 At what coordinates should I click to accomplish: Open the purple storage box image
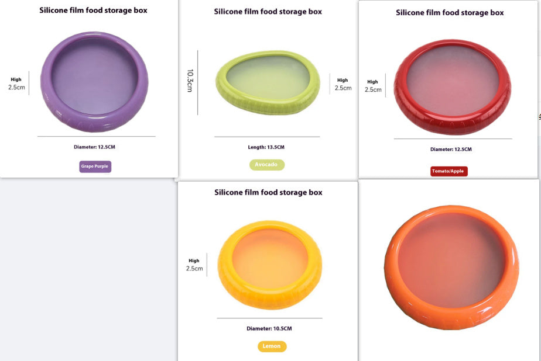click(x=95, y=82)
